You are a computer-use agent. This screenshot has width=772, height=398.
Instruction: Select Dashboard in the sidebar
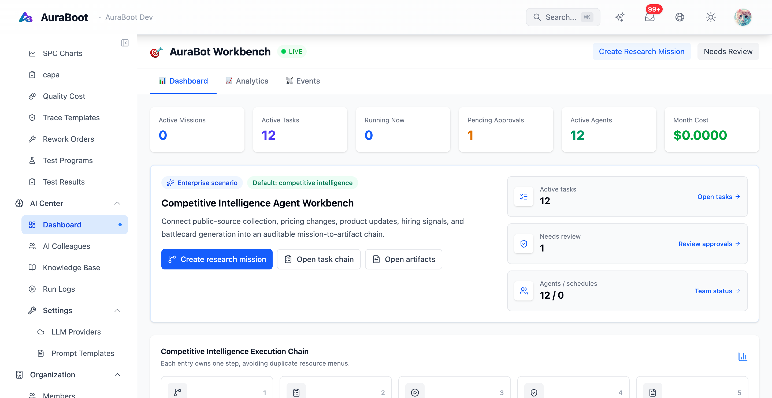pos(75,225)
